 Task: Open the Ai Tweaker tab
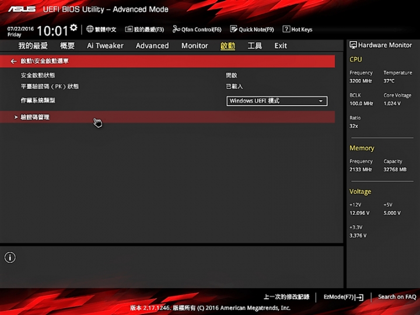click(x=105, y=45)
